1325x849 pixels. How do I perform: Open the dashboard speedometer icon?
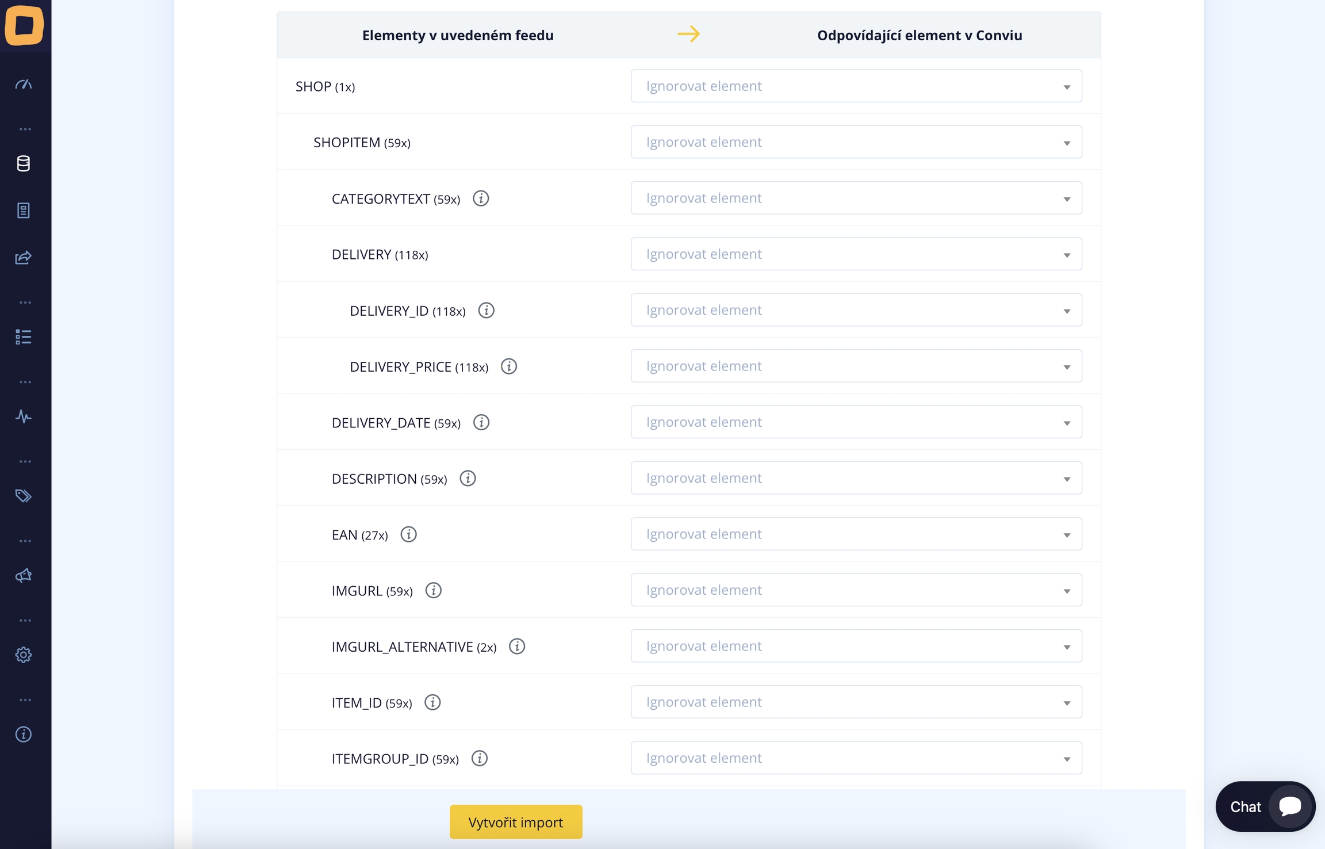click(x=24, y=85)
